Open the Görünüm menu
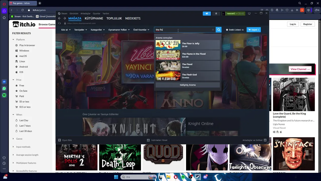Viewport: 321px width, 181px height. [x=74, y=14]
